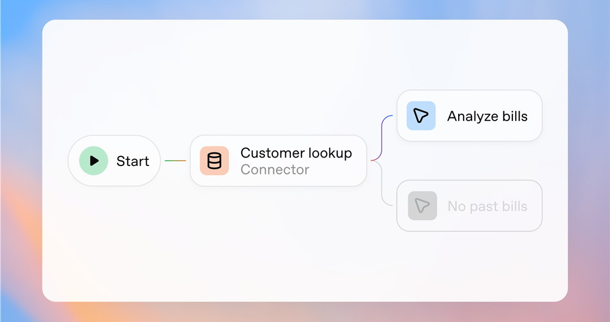Click the branch point right of Customer lookup
Image resolution: width=610 pixels, height=322 pixels.
pyautogui.click(x=373, y=161)
